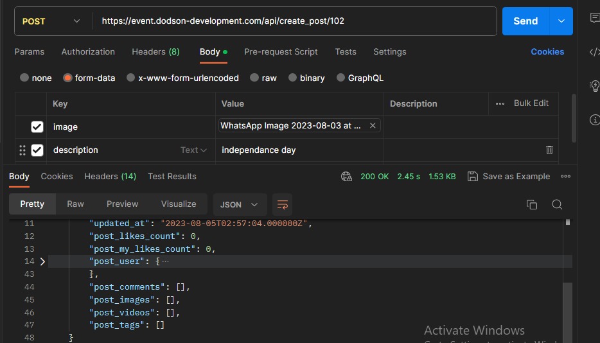Open the Test Results response tab

[x=172, y=176]
